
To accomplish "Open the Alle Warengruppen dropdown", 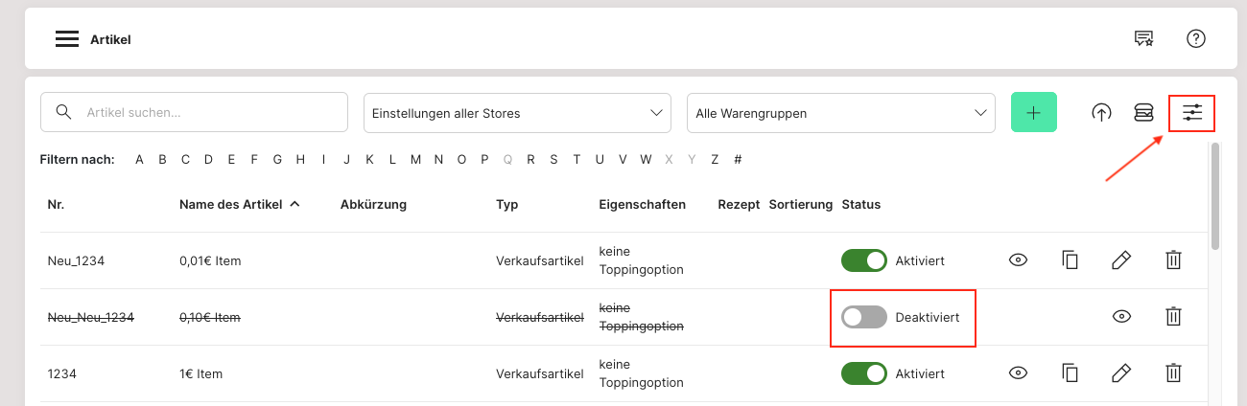I will pos(840,113).
